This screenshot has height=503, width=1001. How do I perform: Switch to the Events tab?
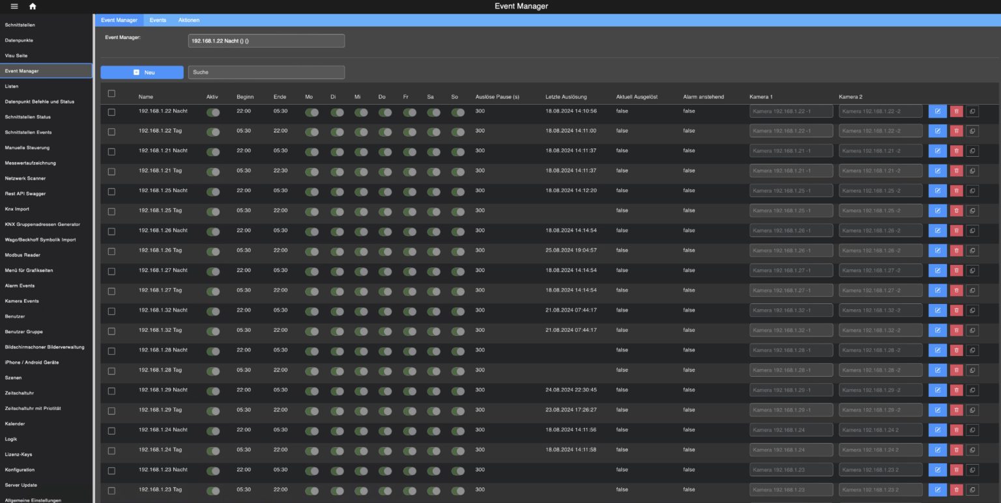tap(157, 20)
